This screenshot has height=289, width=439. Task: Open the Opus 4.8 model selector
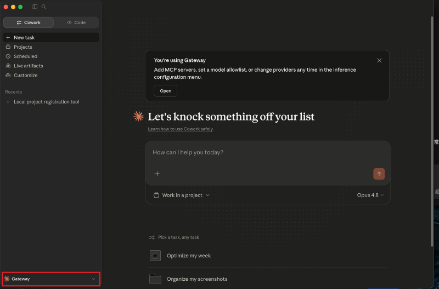point(370,195)
